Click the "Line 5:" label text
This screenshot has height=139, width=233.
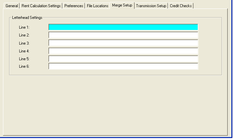coord(24,59)
